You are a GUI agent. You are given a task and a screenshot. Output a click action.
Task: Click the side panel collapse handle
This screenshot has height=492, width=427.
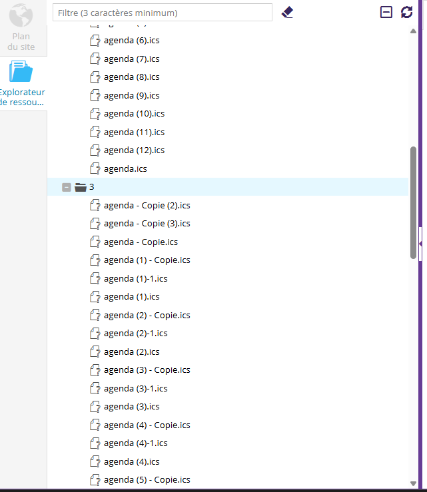420,244
